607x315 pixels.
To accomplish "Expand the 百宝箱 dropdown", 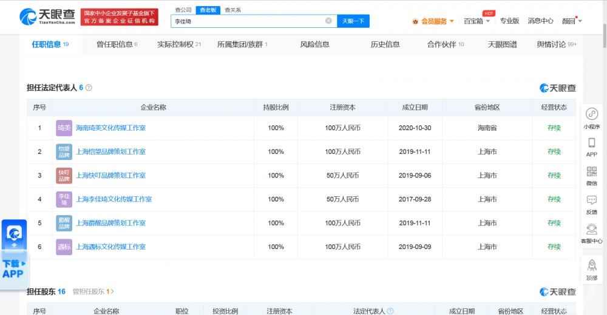I will pos(477,21).
